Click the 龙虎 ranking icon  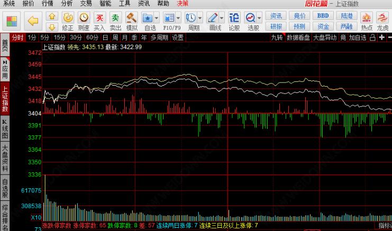pyautogui.click(x=382, y=21)
